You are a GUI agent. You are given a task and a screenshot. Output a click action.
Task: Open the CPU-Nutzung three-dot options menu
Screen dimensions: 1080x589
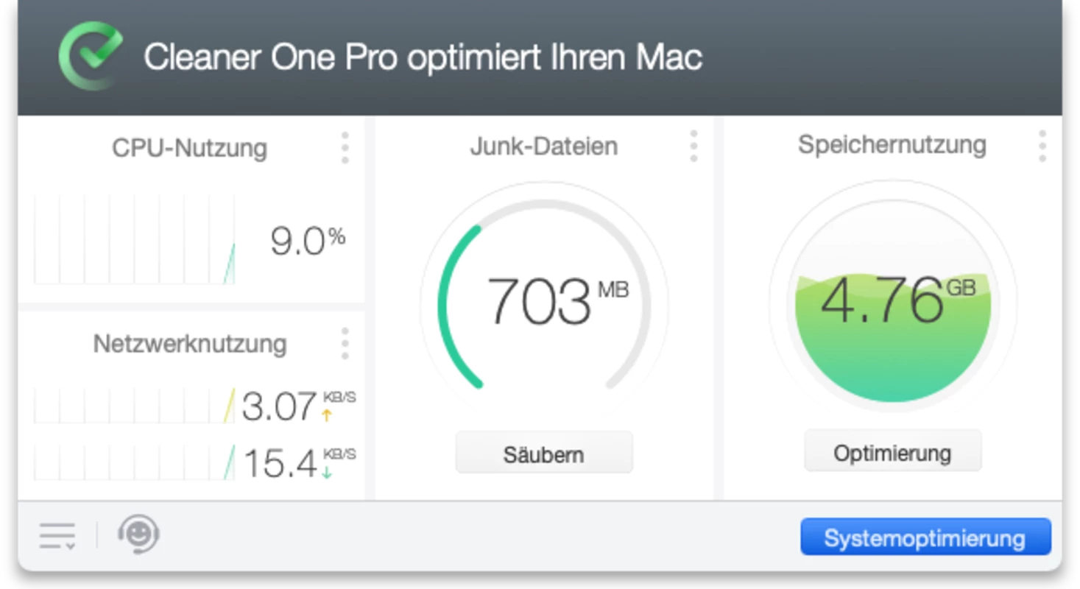tap(345, 148)
